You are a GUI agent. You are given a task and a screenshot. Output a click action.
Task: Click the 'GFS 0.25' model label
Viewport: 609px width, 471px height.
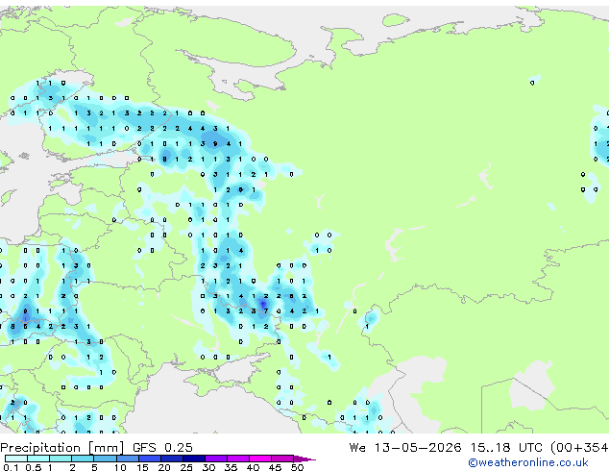[162, 447]
